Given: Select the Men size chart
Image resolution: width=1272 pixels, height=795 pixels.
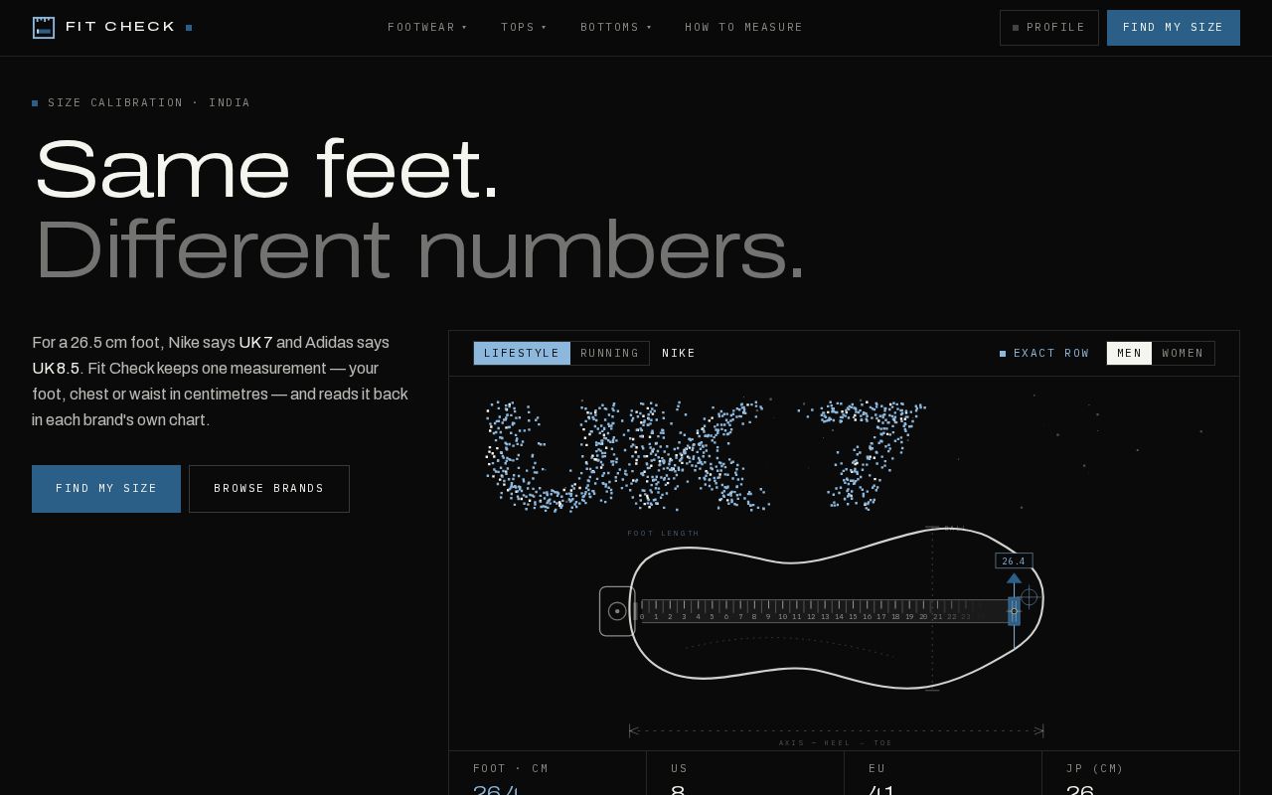Looking at the screenshot, I should tap(1130, 354).
